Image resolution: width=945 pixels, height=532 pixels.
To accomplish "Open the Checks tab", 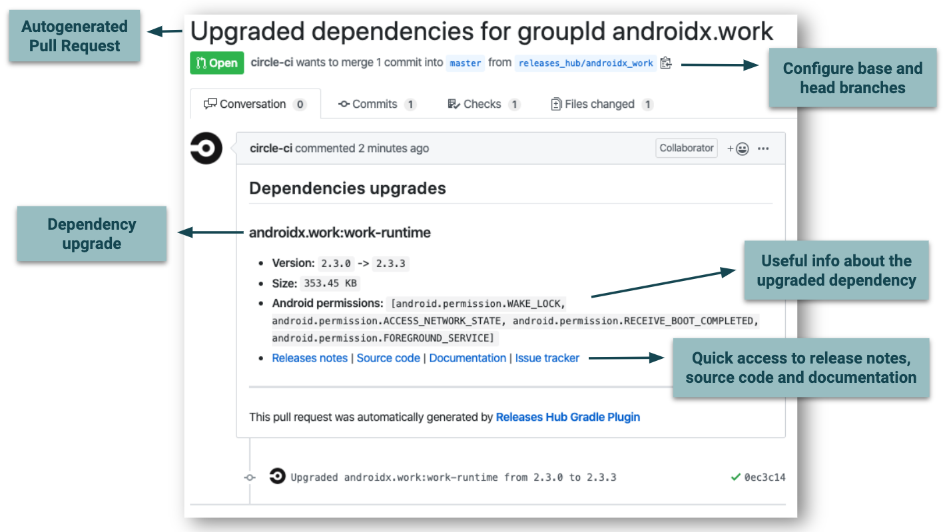I will coord(484,104).
